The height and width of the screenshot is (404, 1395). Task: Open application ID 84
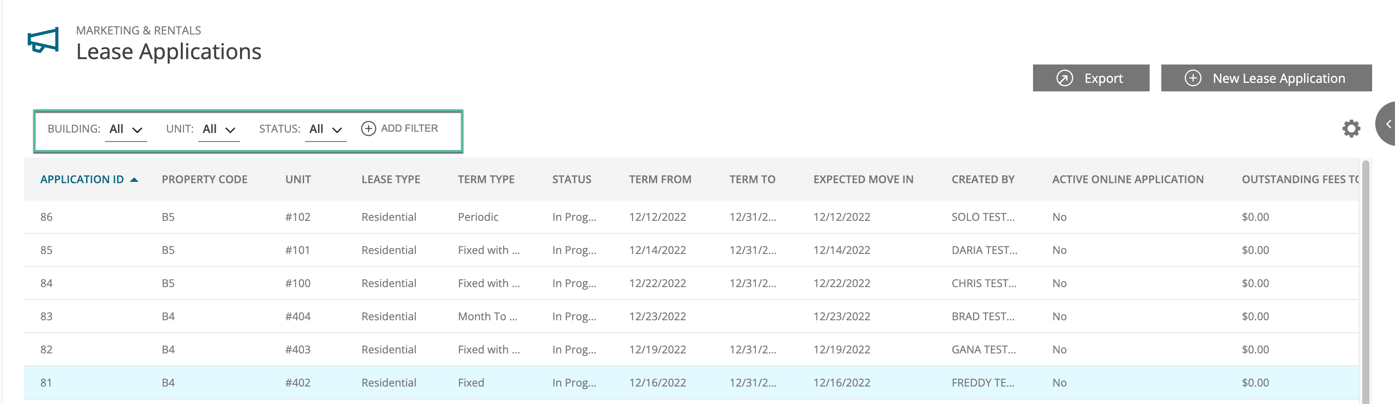[x=47, y=284]
